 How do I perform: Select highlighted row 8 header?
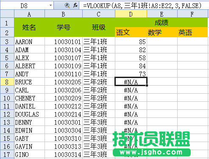coord(7,82)
